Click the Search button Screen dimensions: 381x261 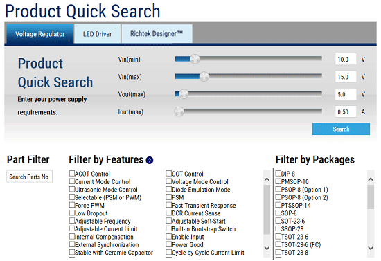click(x=341, y=129)
